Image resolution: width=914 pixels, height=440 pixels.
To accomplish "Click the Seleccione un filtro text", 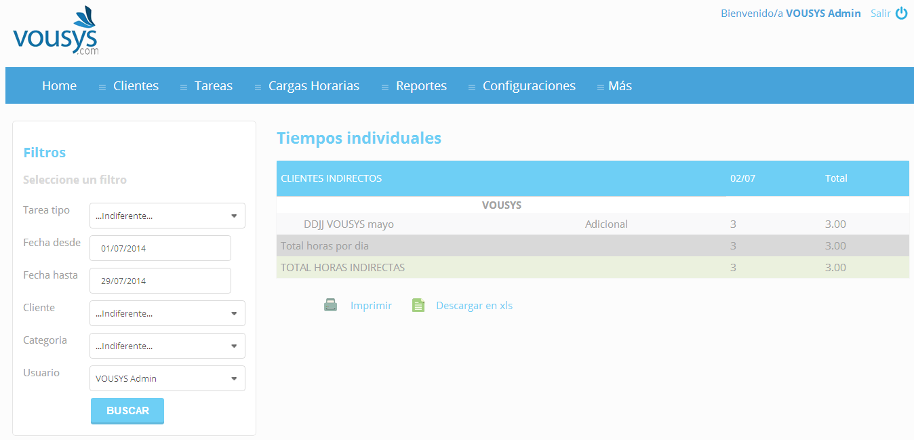I will coord(75,180).
